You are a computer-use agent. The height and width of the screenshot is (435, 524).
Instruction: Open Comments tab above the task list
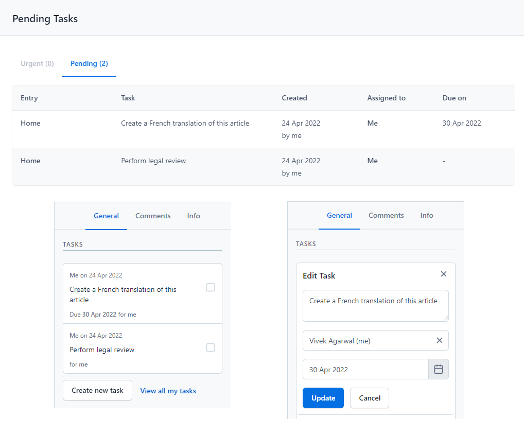pyautogui.click(x=153, y=216)
